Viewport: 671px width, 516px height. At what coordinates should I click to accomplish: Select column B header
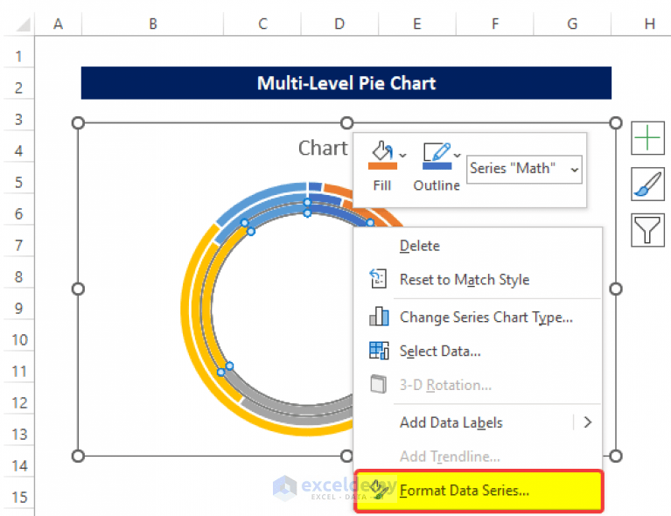(153, 24)
